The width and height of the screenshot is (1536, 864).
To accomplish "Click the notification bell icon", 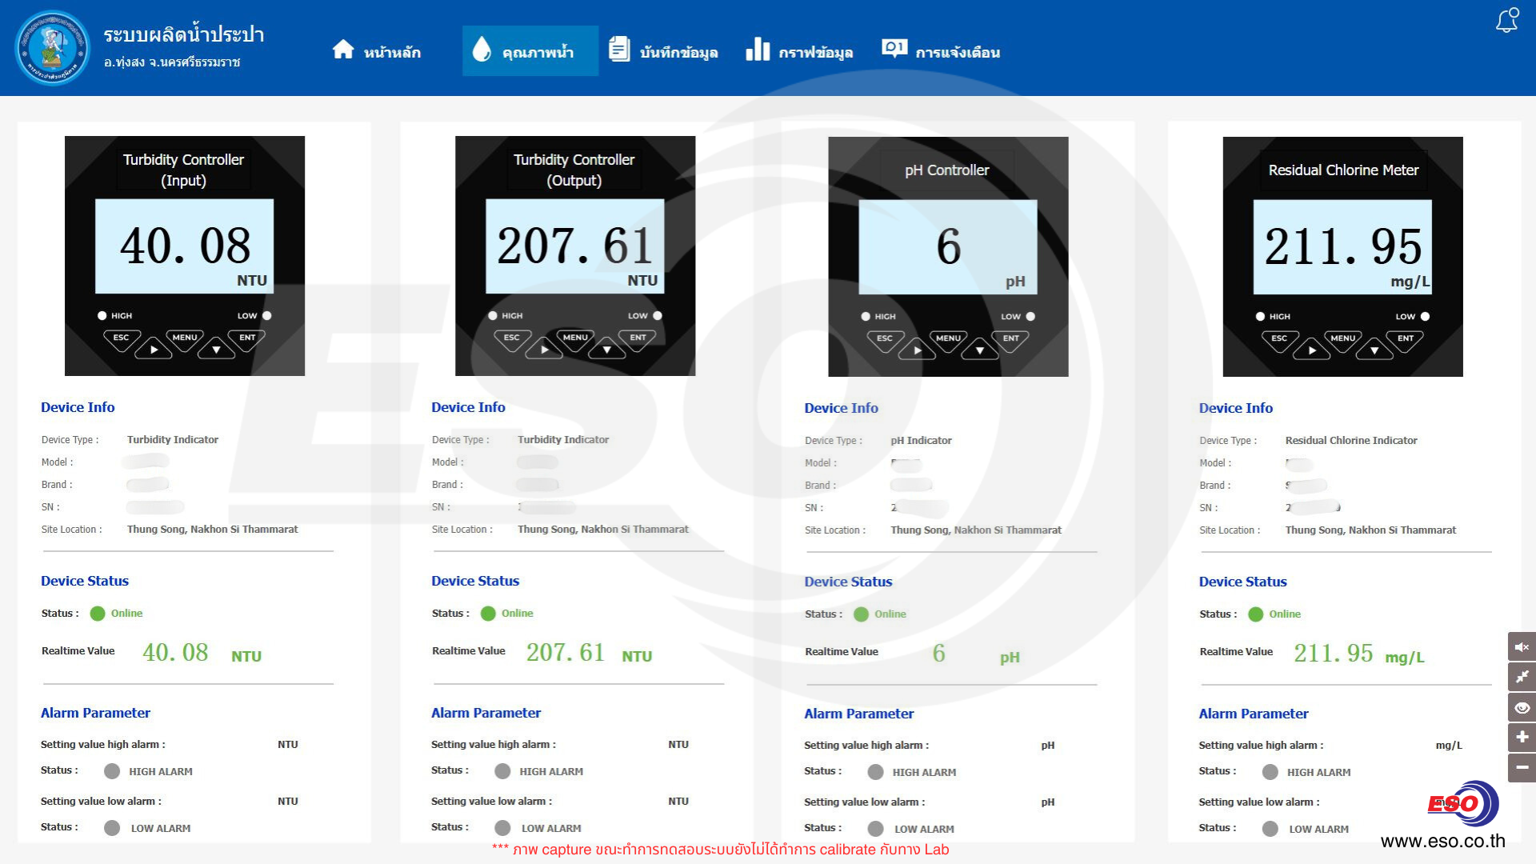I will pyautogui.click(x=1507, y=21).
